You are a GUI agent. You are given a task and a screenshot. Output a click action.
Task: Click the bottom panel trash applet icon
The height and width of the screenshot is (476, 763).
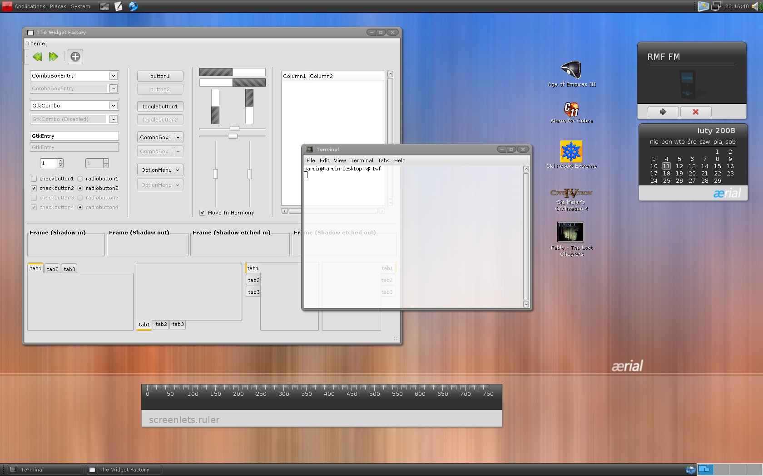(x=690, y=470)
